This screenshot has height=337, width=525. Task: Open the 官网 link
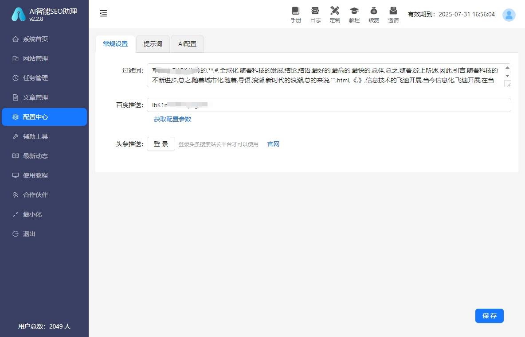click(x=273, y=144)
